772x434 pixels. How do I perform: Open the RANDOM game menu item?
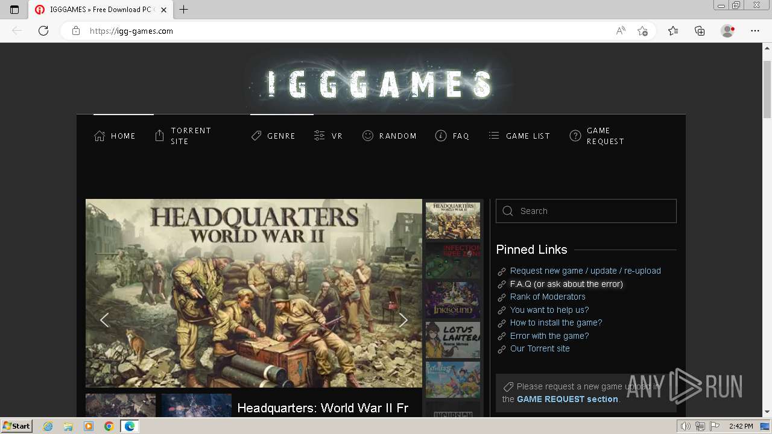pos(390,136)
